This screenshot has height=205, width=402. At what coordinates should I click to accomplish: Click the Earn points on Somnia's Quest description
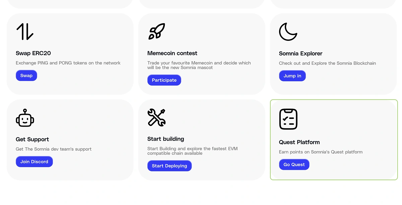(321, 152)
